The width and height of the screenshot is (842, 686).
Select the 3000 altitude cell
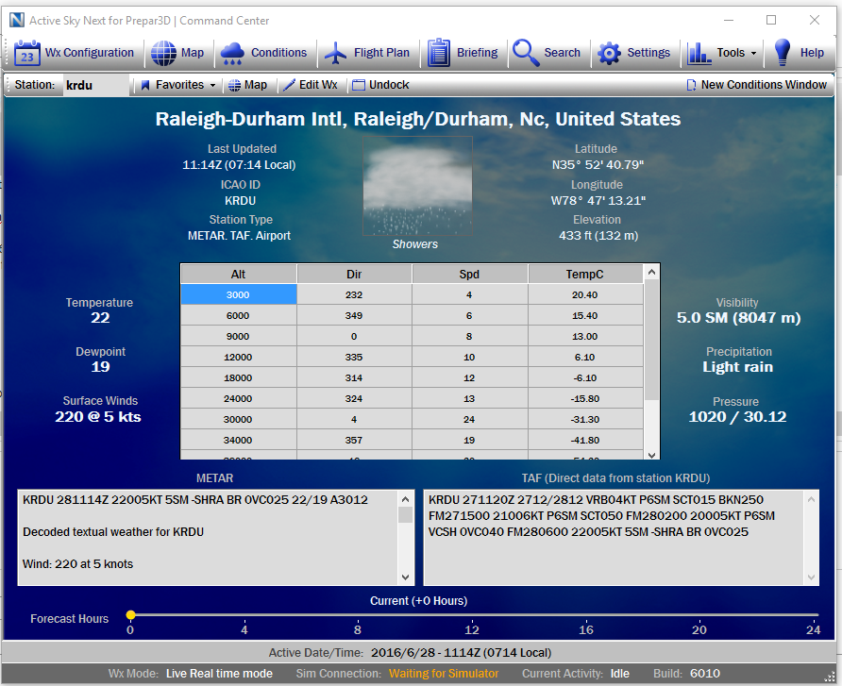click(x=239, y=294)
